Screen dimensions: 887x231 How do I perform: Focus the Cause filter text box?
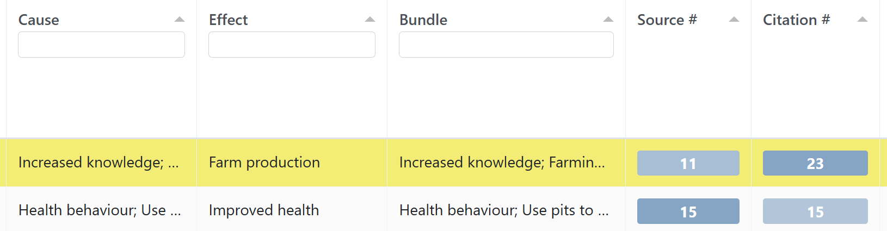[x=101, y=45]
